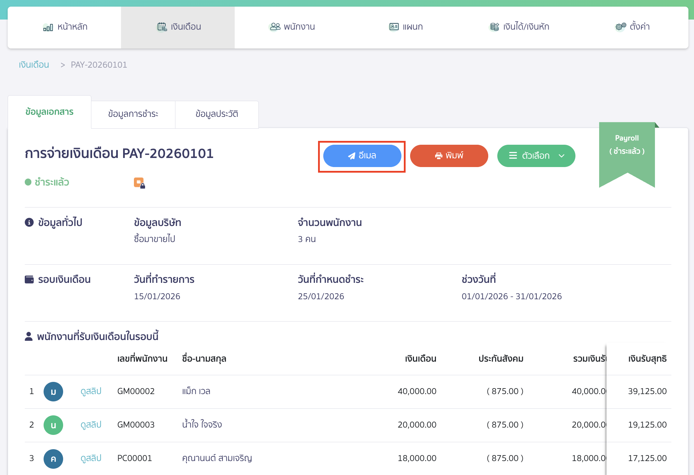The height and width of the screenshot is (475, 694).
Task: Open the ข้อมูลประวัติ tab
Action: [217, 114]
